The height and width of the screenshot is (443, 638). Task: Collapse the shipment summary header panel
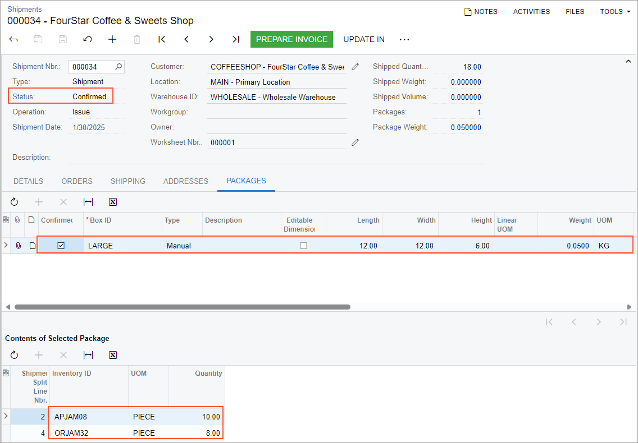(628, 62)
